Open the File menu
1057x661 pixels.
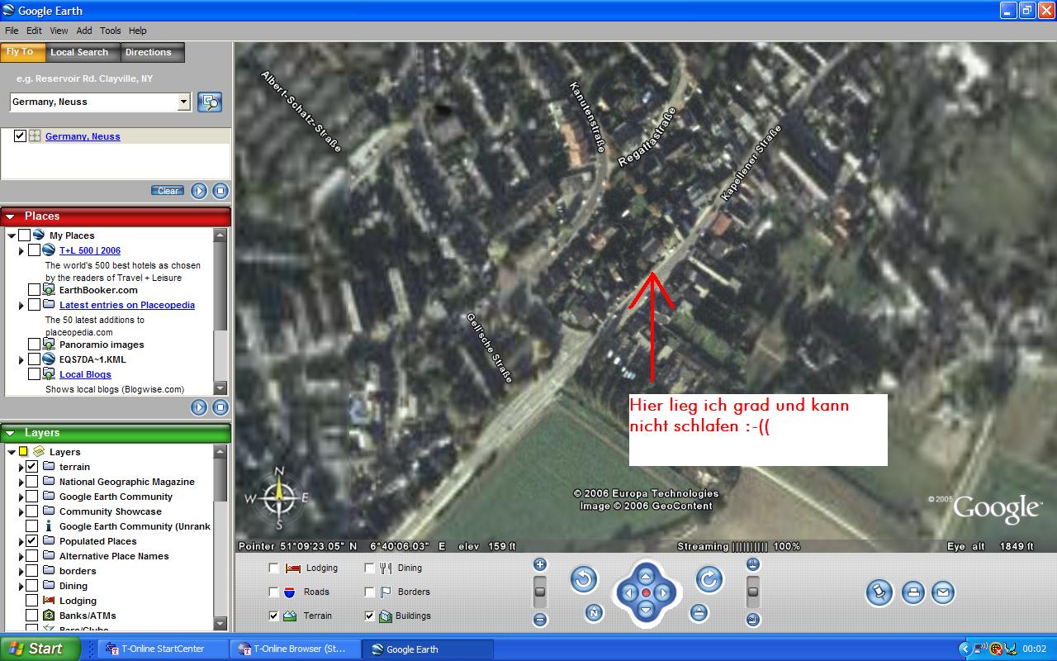click(x=12, y=31)
